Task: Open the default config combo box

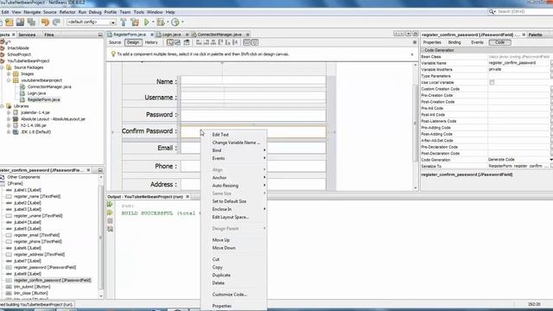Action: [91, 22]
